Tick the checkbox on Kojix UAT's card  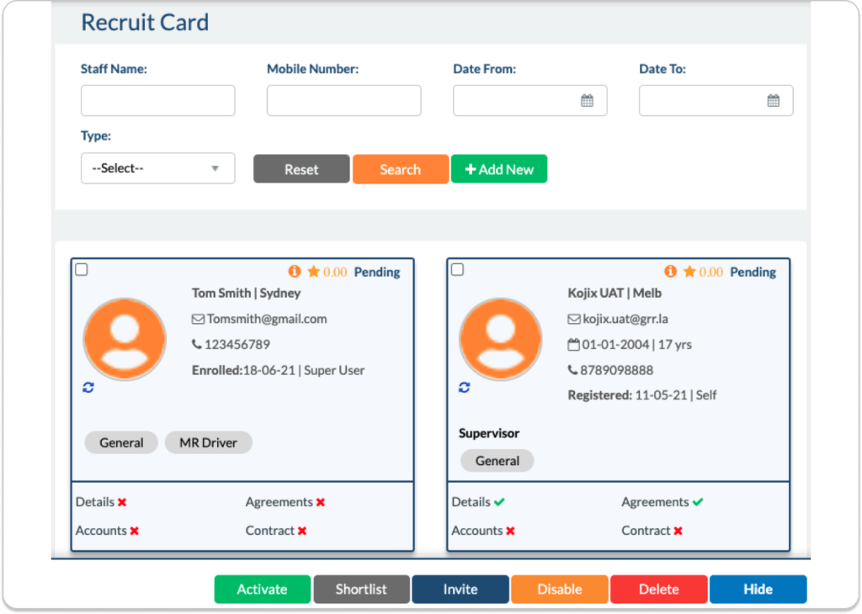click(457, 270)
